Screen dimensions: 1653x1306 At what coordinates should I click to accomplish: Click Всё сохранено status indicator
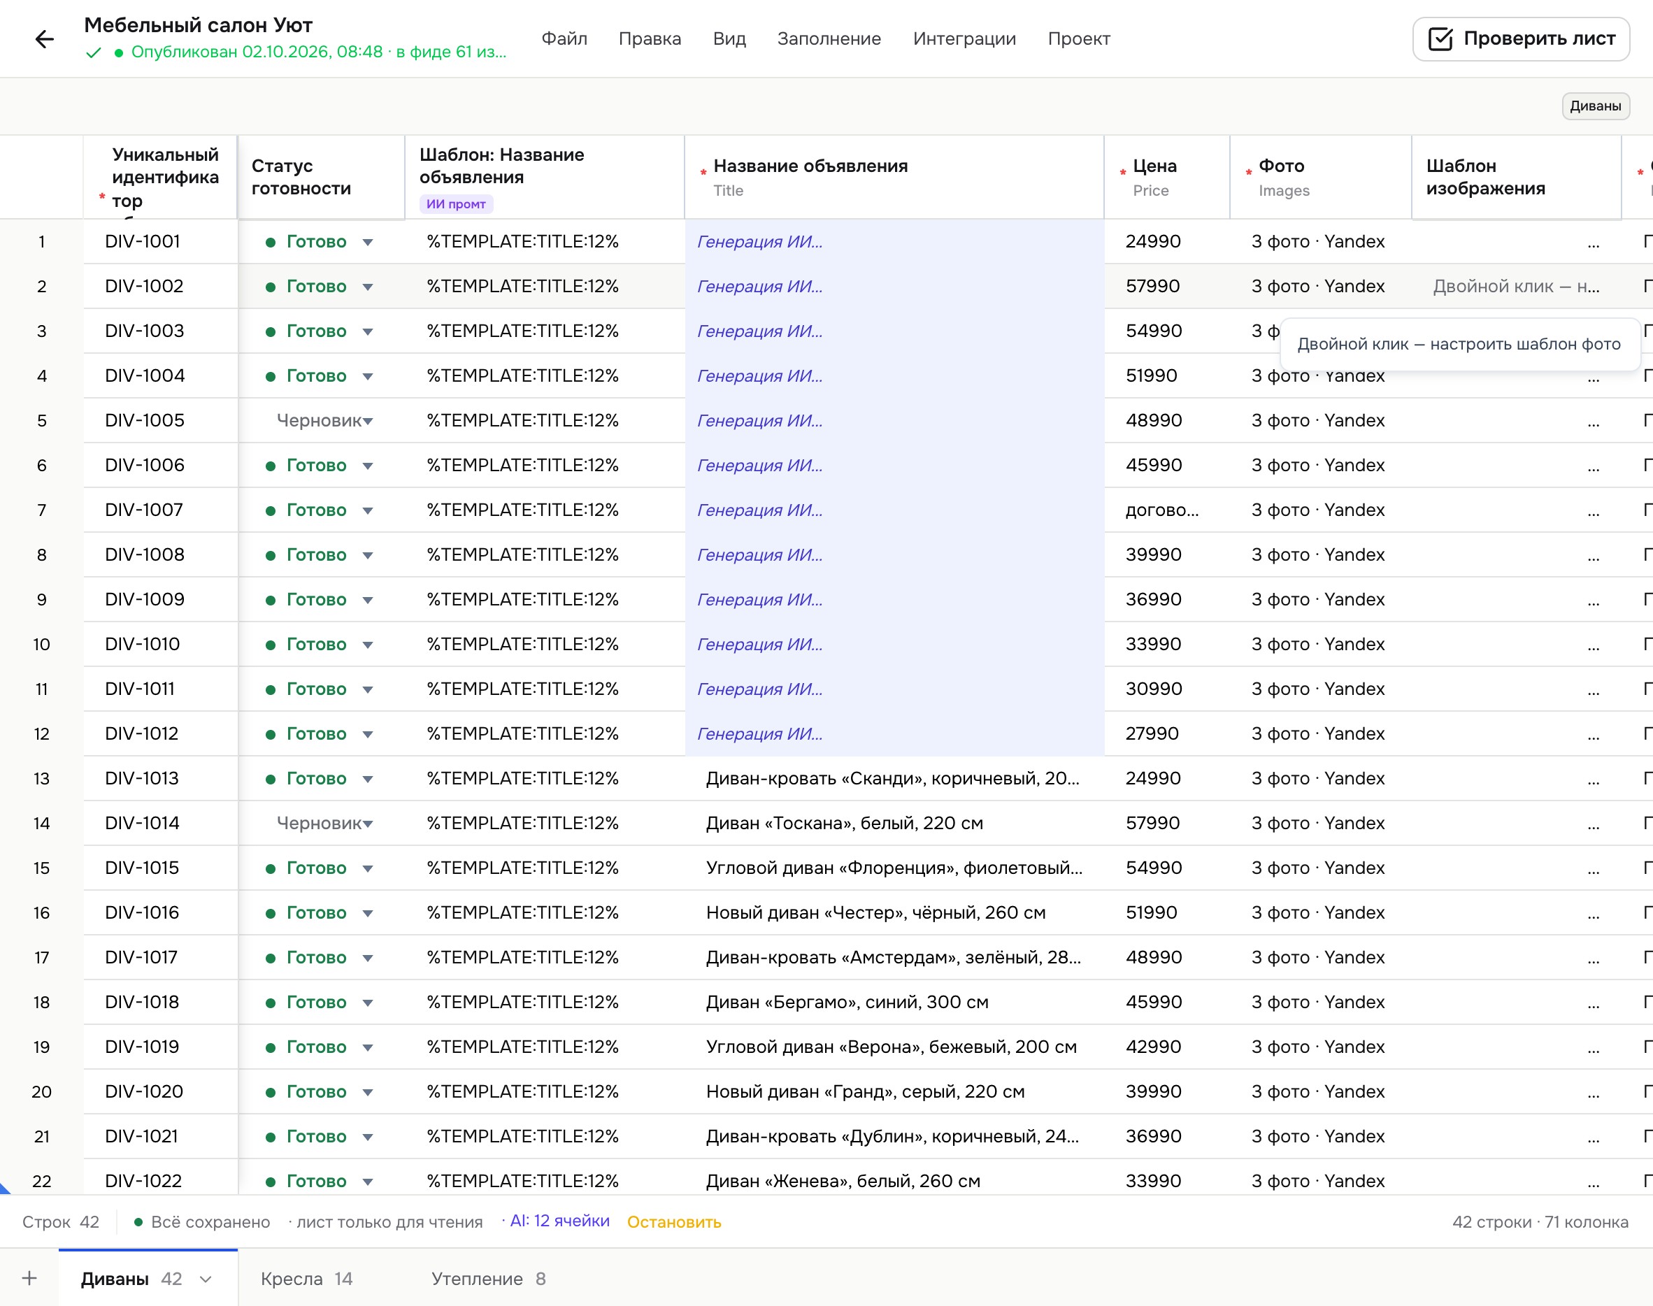click(x=202, y=1222)
